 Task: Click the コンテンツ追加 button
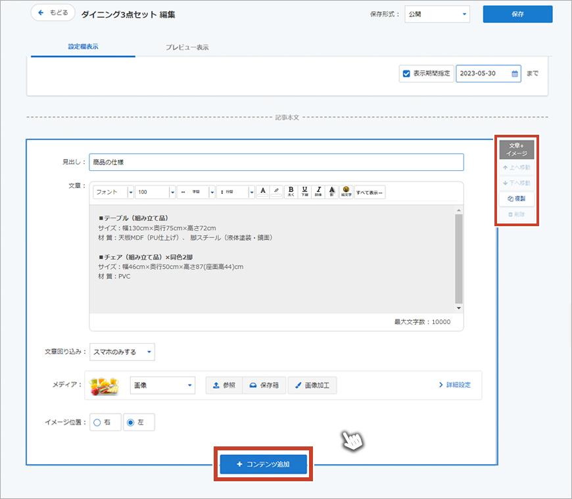(263, 464)
